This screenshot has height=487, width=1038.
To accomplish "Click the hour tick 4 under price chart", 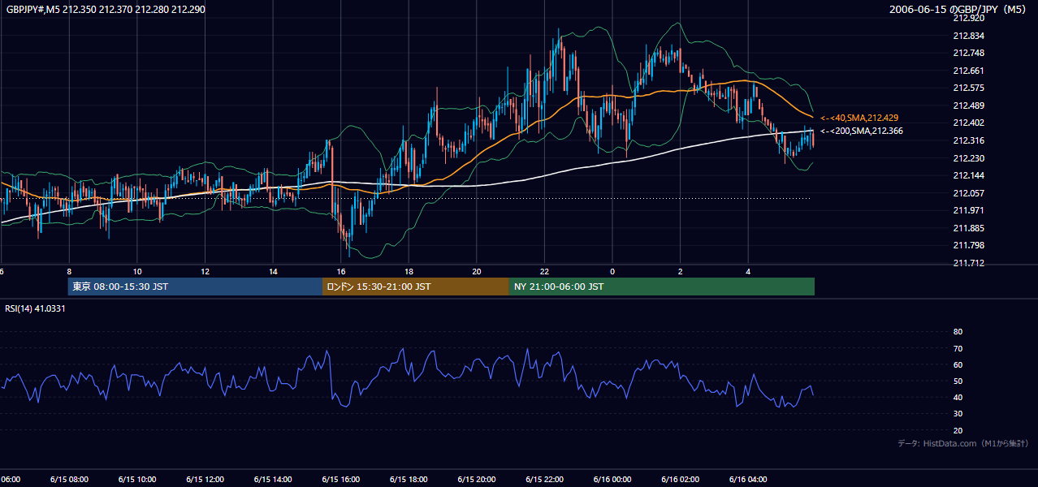I will pyautogui.click(x=748, y=271).
